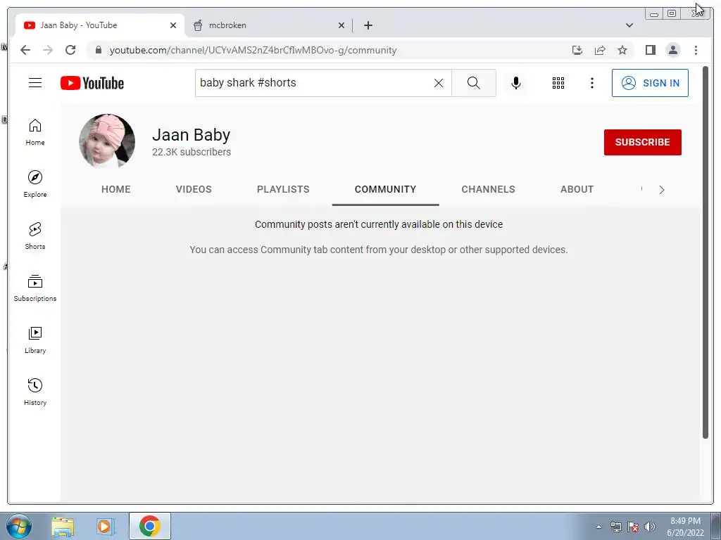Show more channel tabs with the chevron

pyautogui.click(x=662, y=190)
